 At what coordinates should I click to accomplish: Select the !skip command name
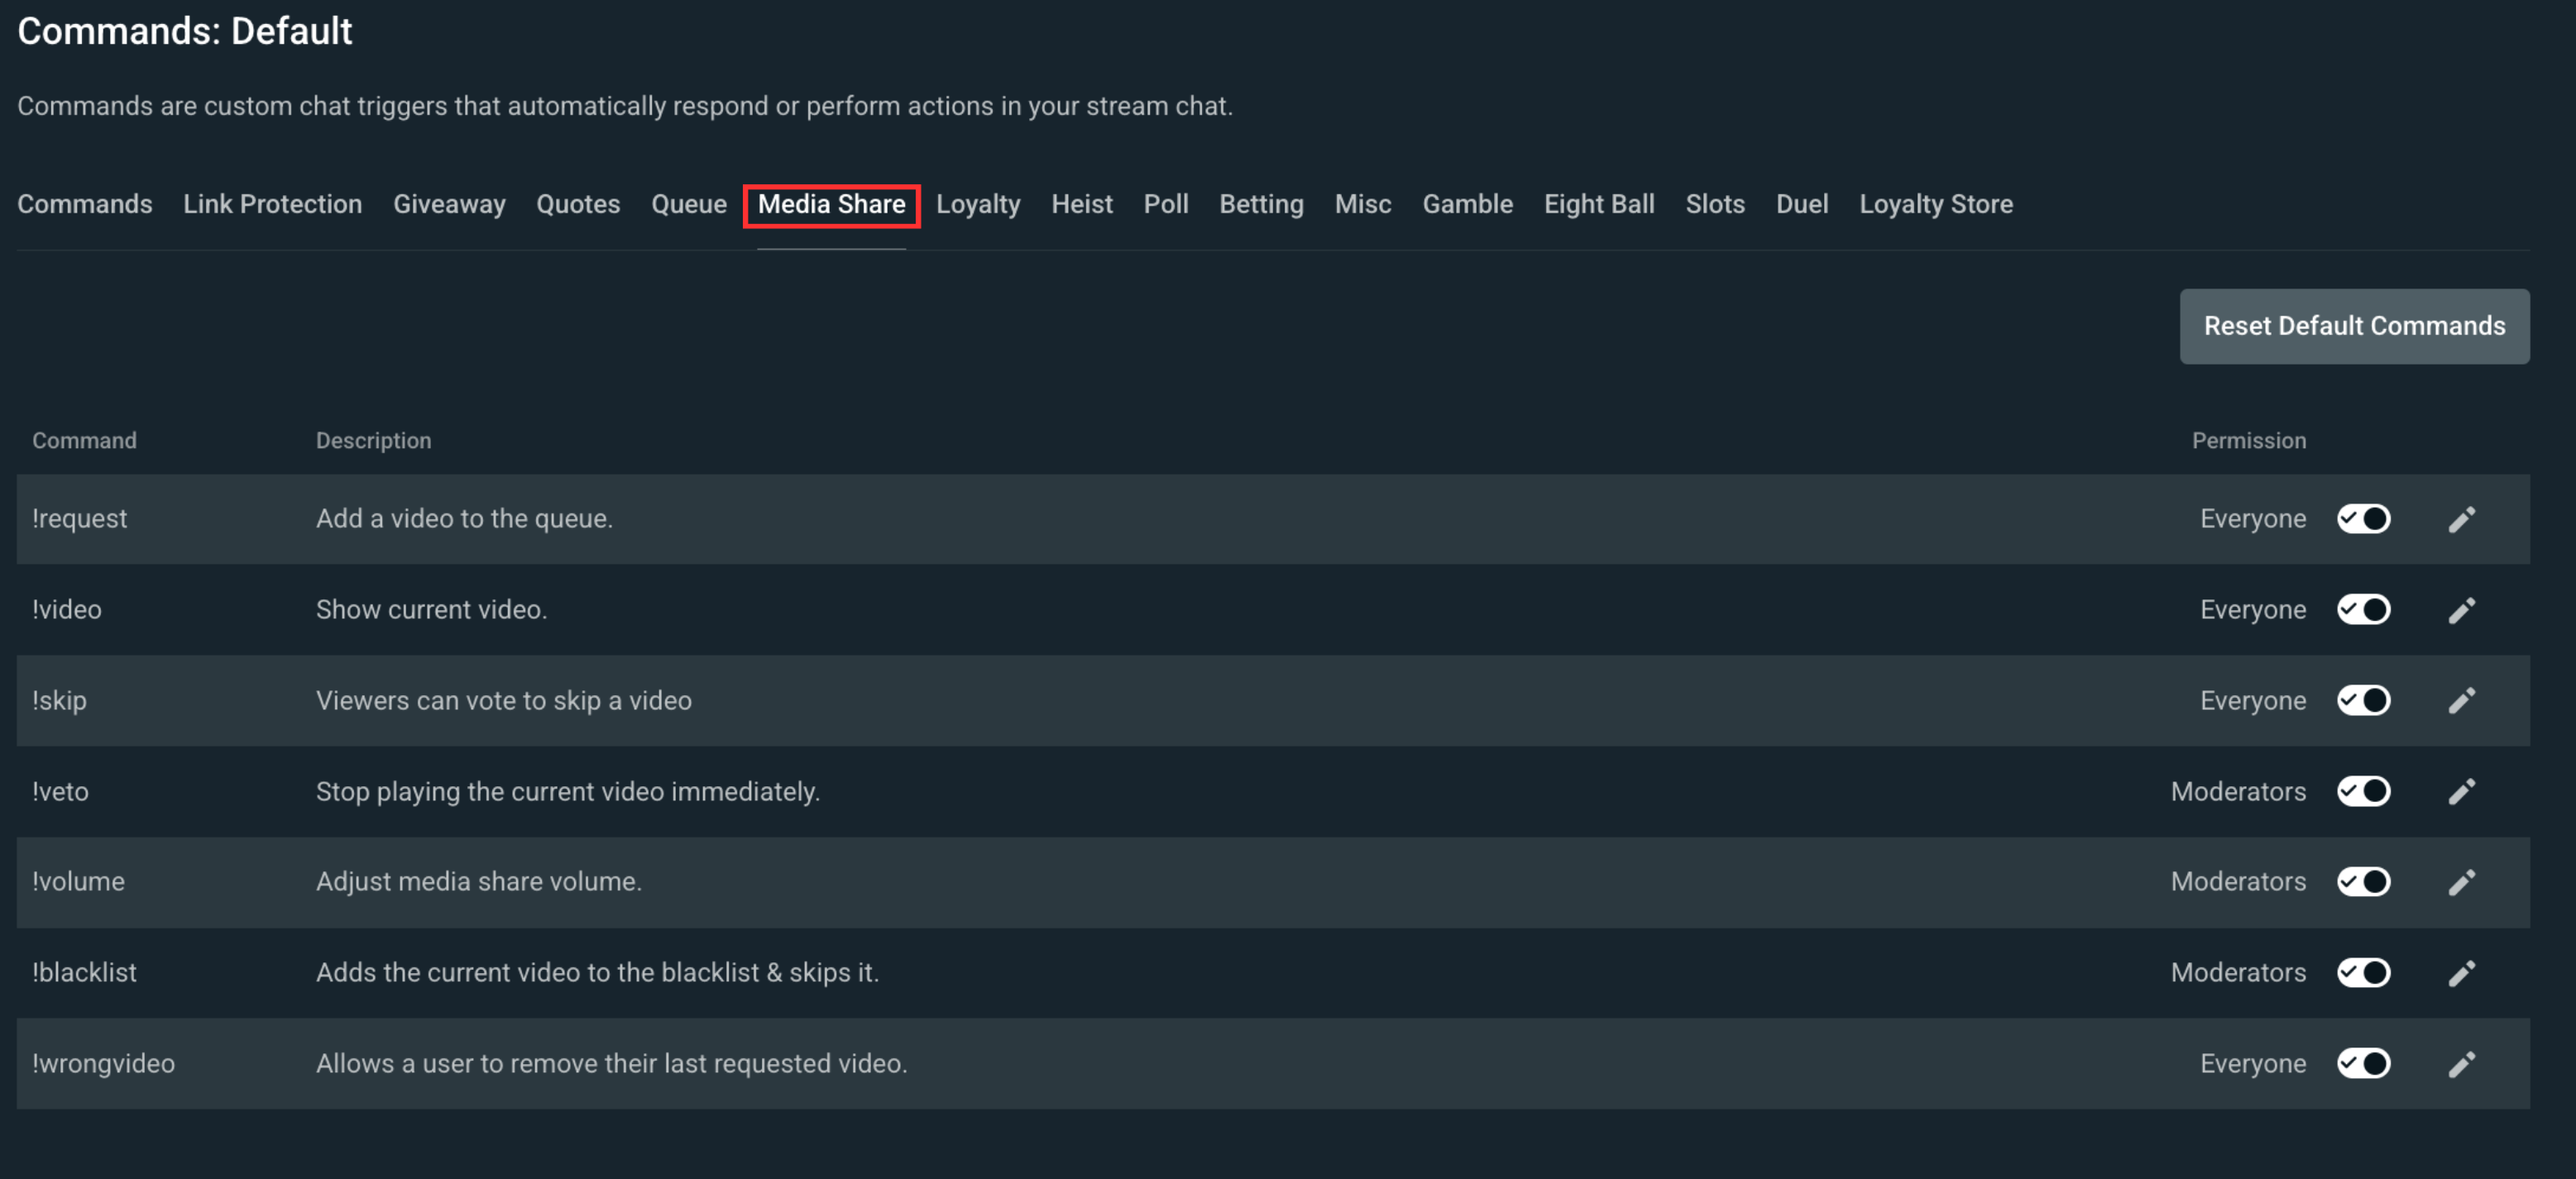click(59, 701)
